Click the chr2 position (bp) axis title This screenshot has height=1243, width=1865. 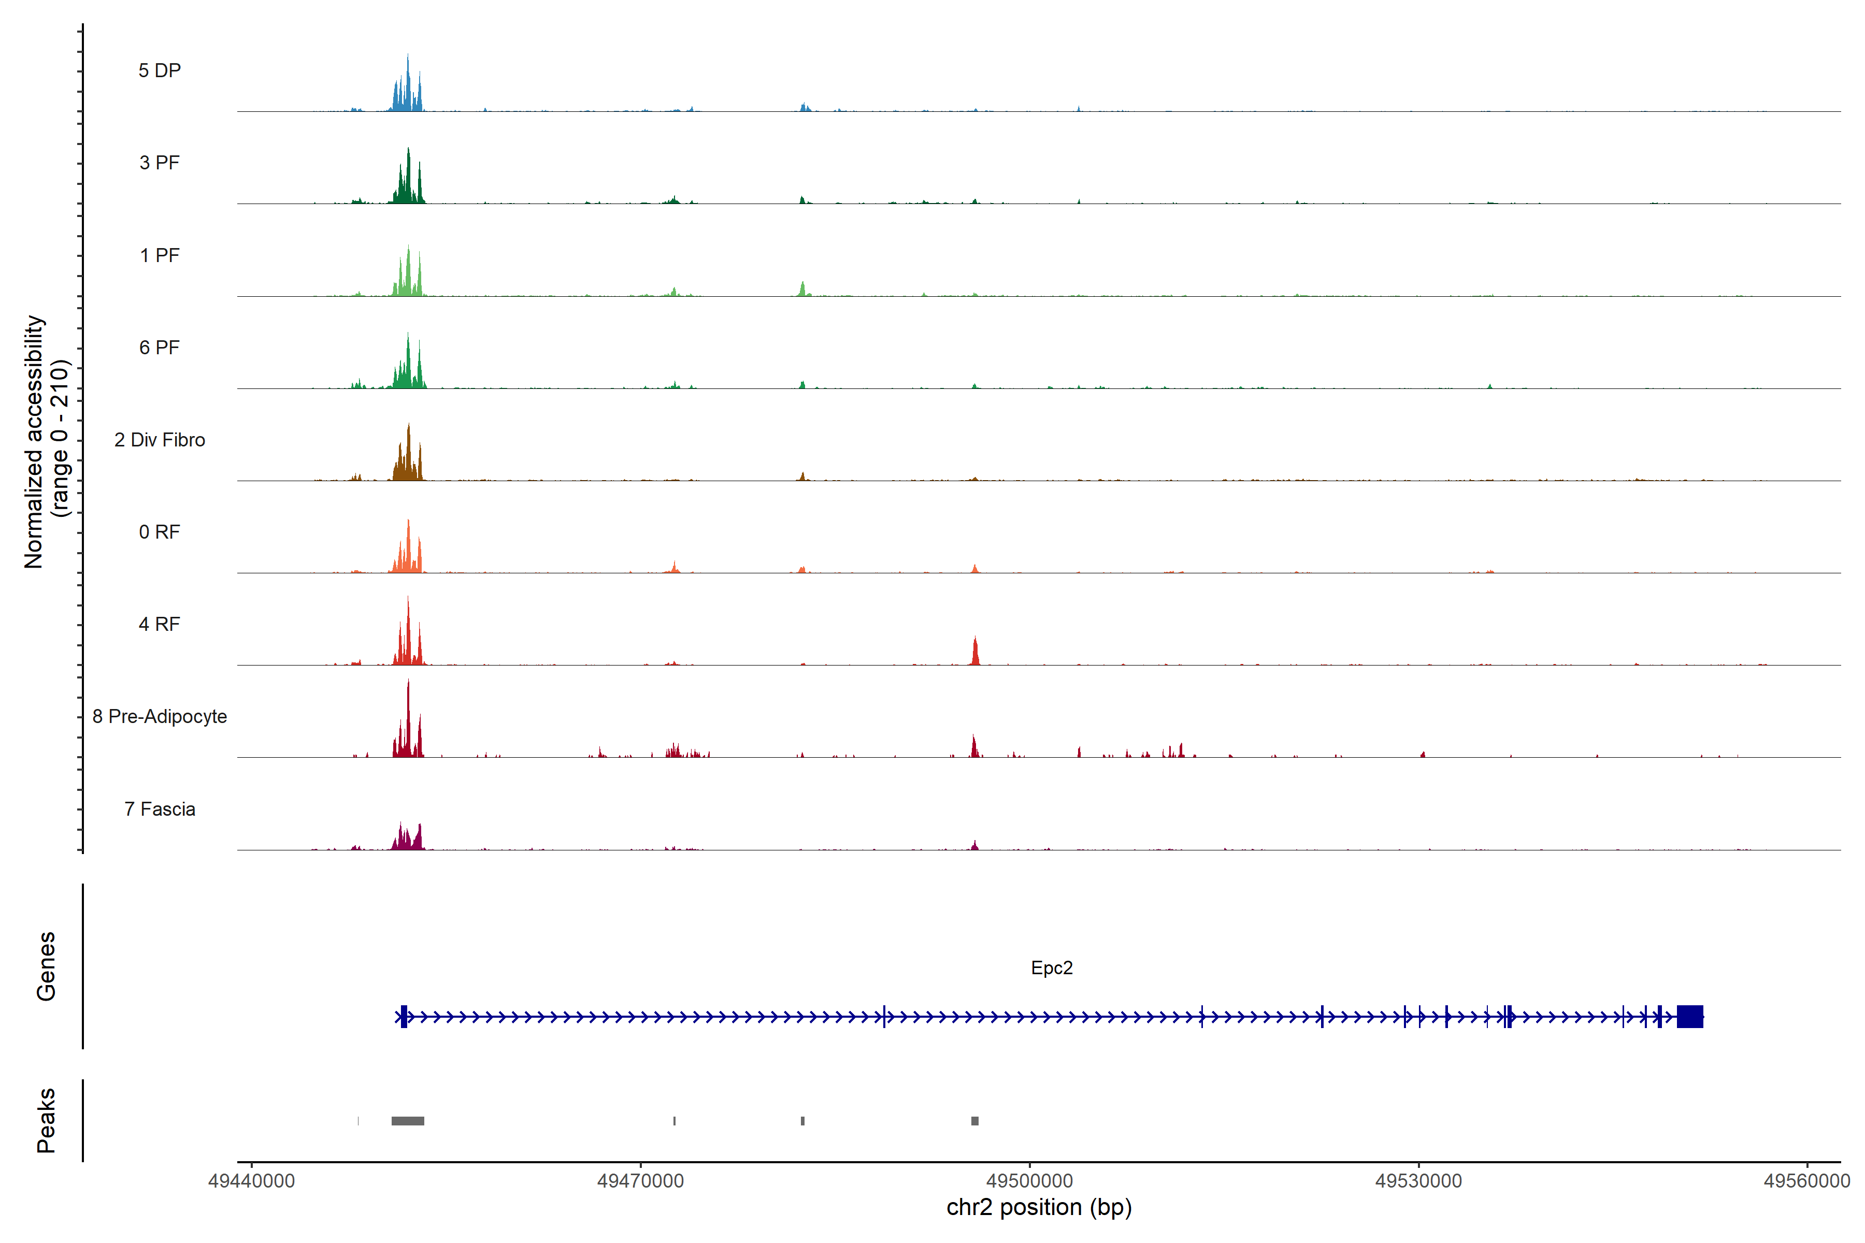tap(1039, 1207)
